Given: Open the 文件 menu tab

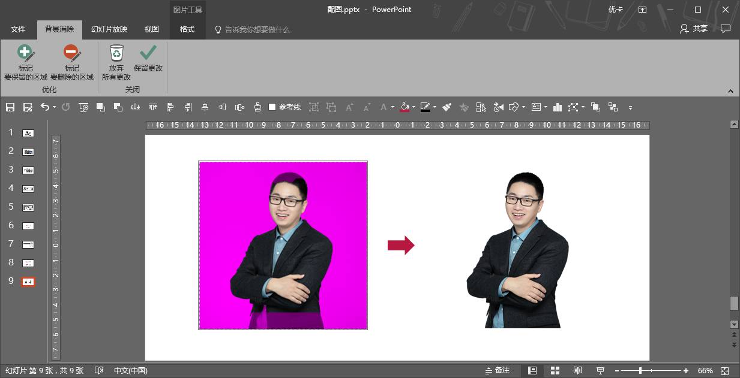Looking at the screenshot, I should [x=18, y=29].
